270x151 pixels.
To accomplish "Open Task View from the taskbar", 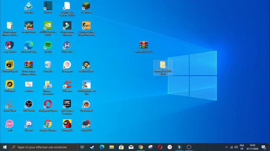I will [82, 147].
